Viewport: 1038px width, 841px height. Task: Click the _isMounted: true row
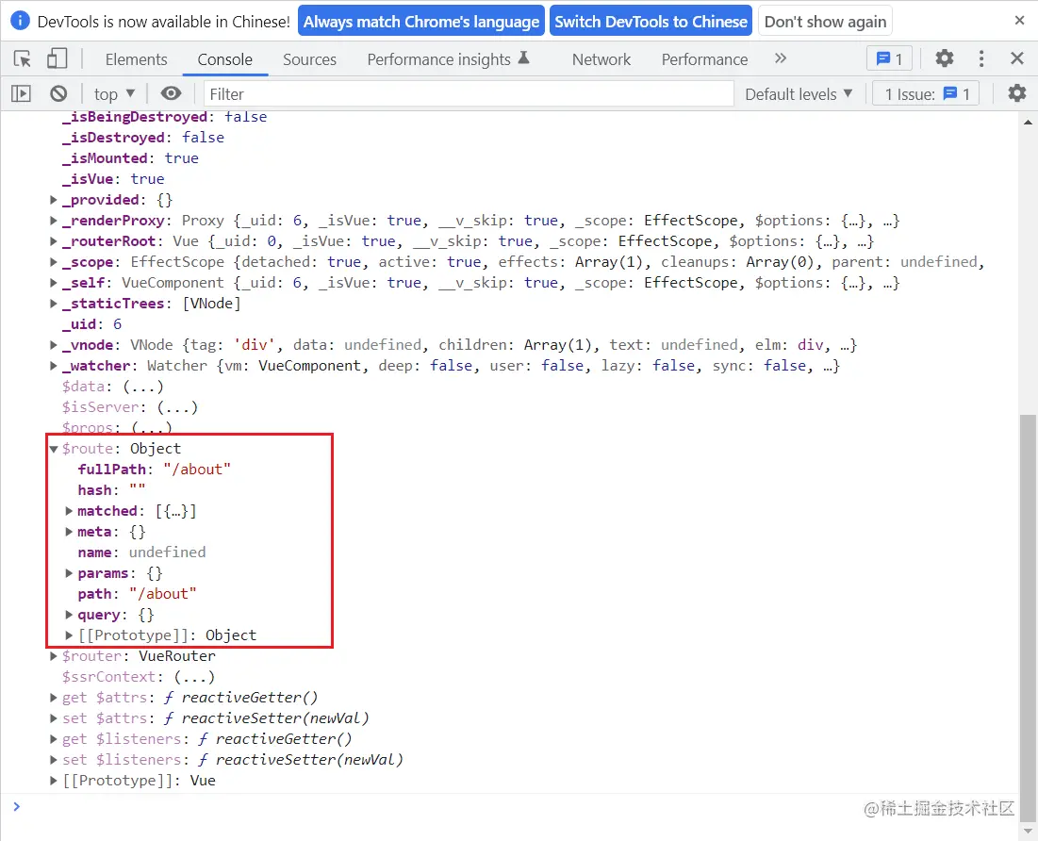tap(130, 158)
